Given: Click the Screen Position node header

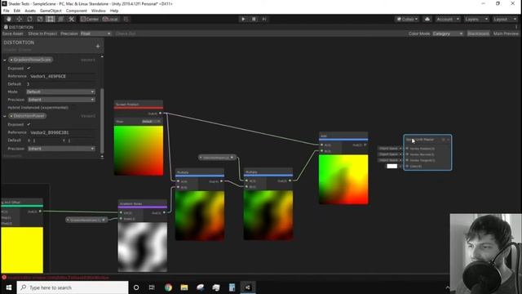Looking at the screenshot, I should pyautogui.click(x=139, y=104).
